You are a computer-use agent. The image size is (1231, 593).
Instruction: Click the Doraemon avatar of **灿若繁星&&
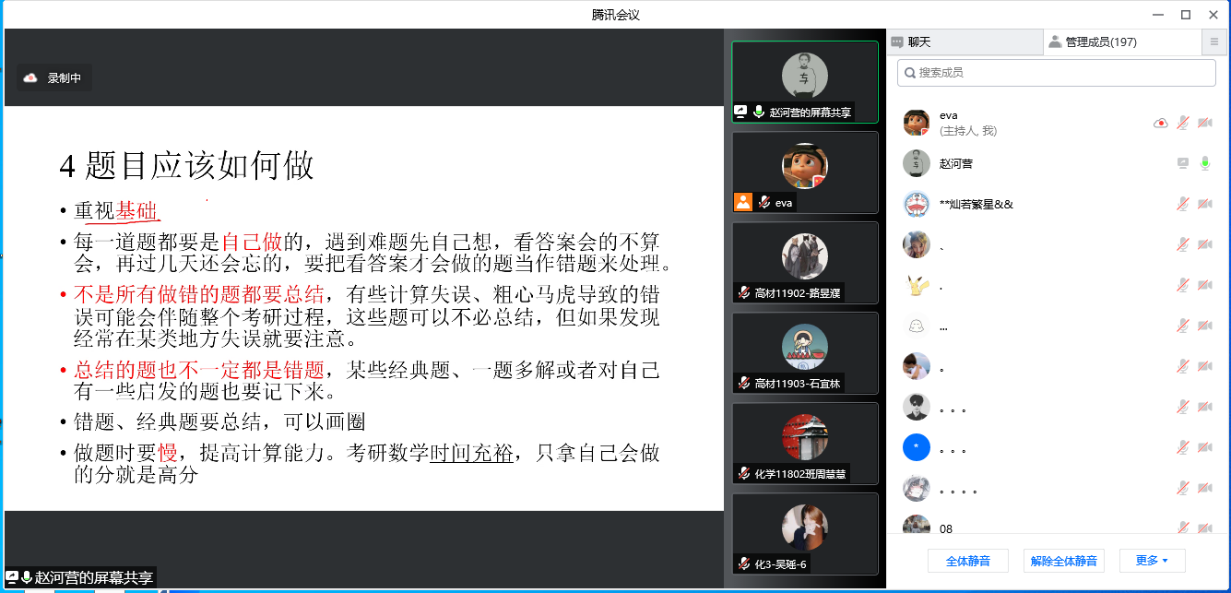tap(916, 204)
